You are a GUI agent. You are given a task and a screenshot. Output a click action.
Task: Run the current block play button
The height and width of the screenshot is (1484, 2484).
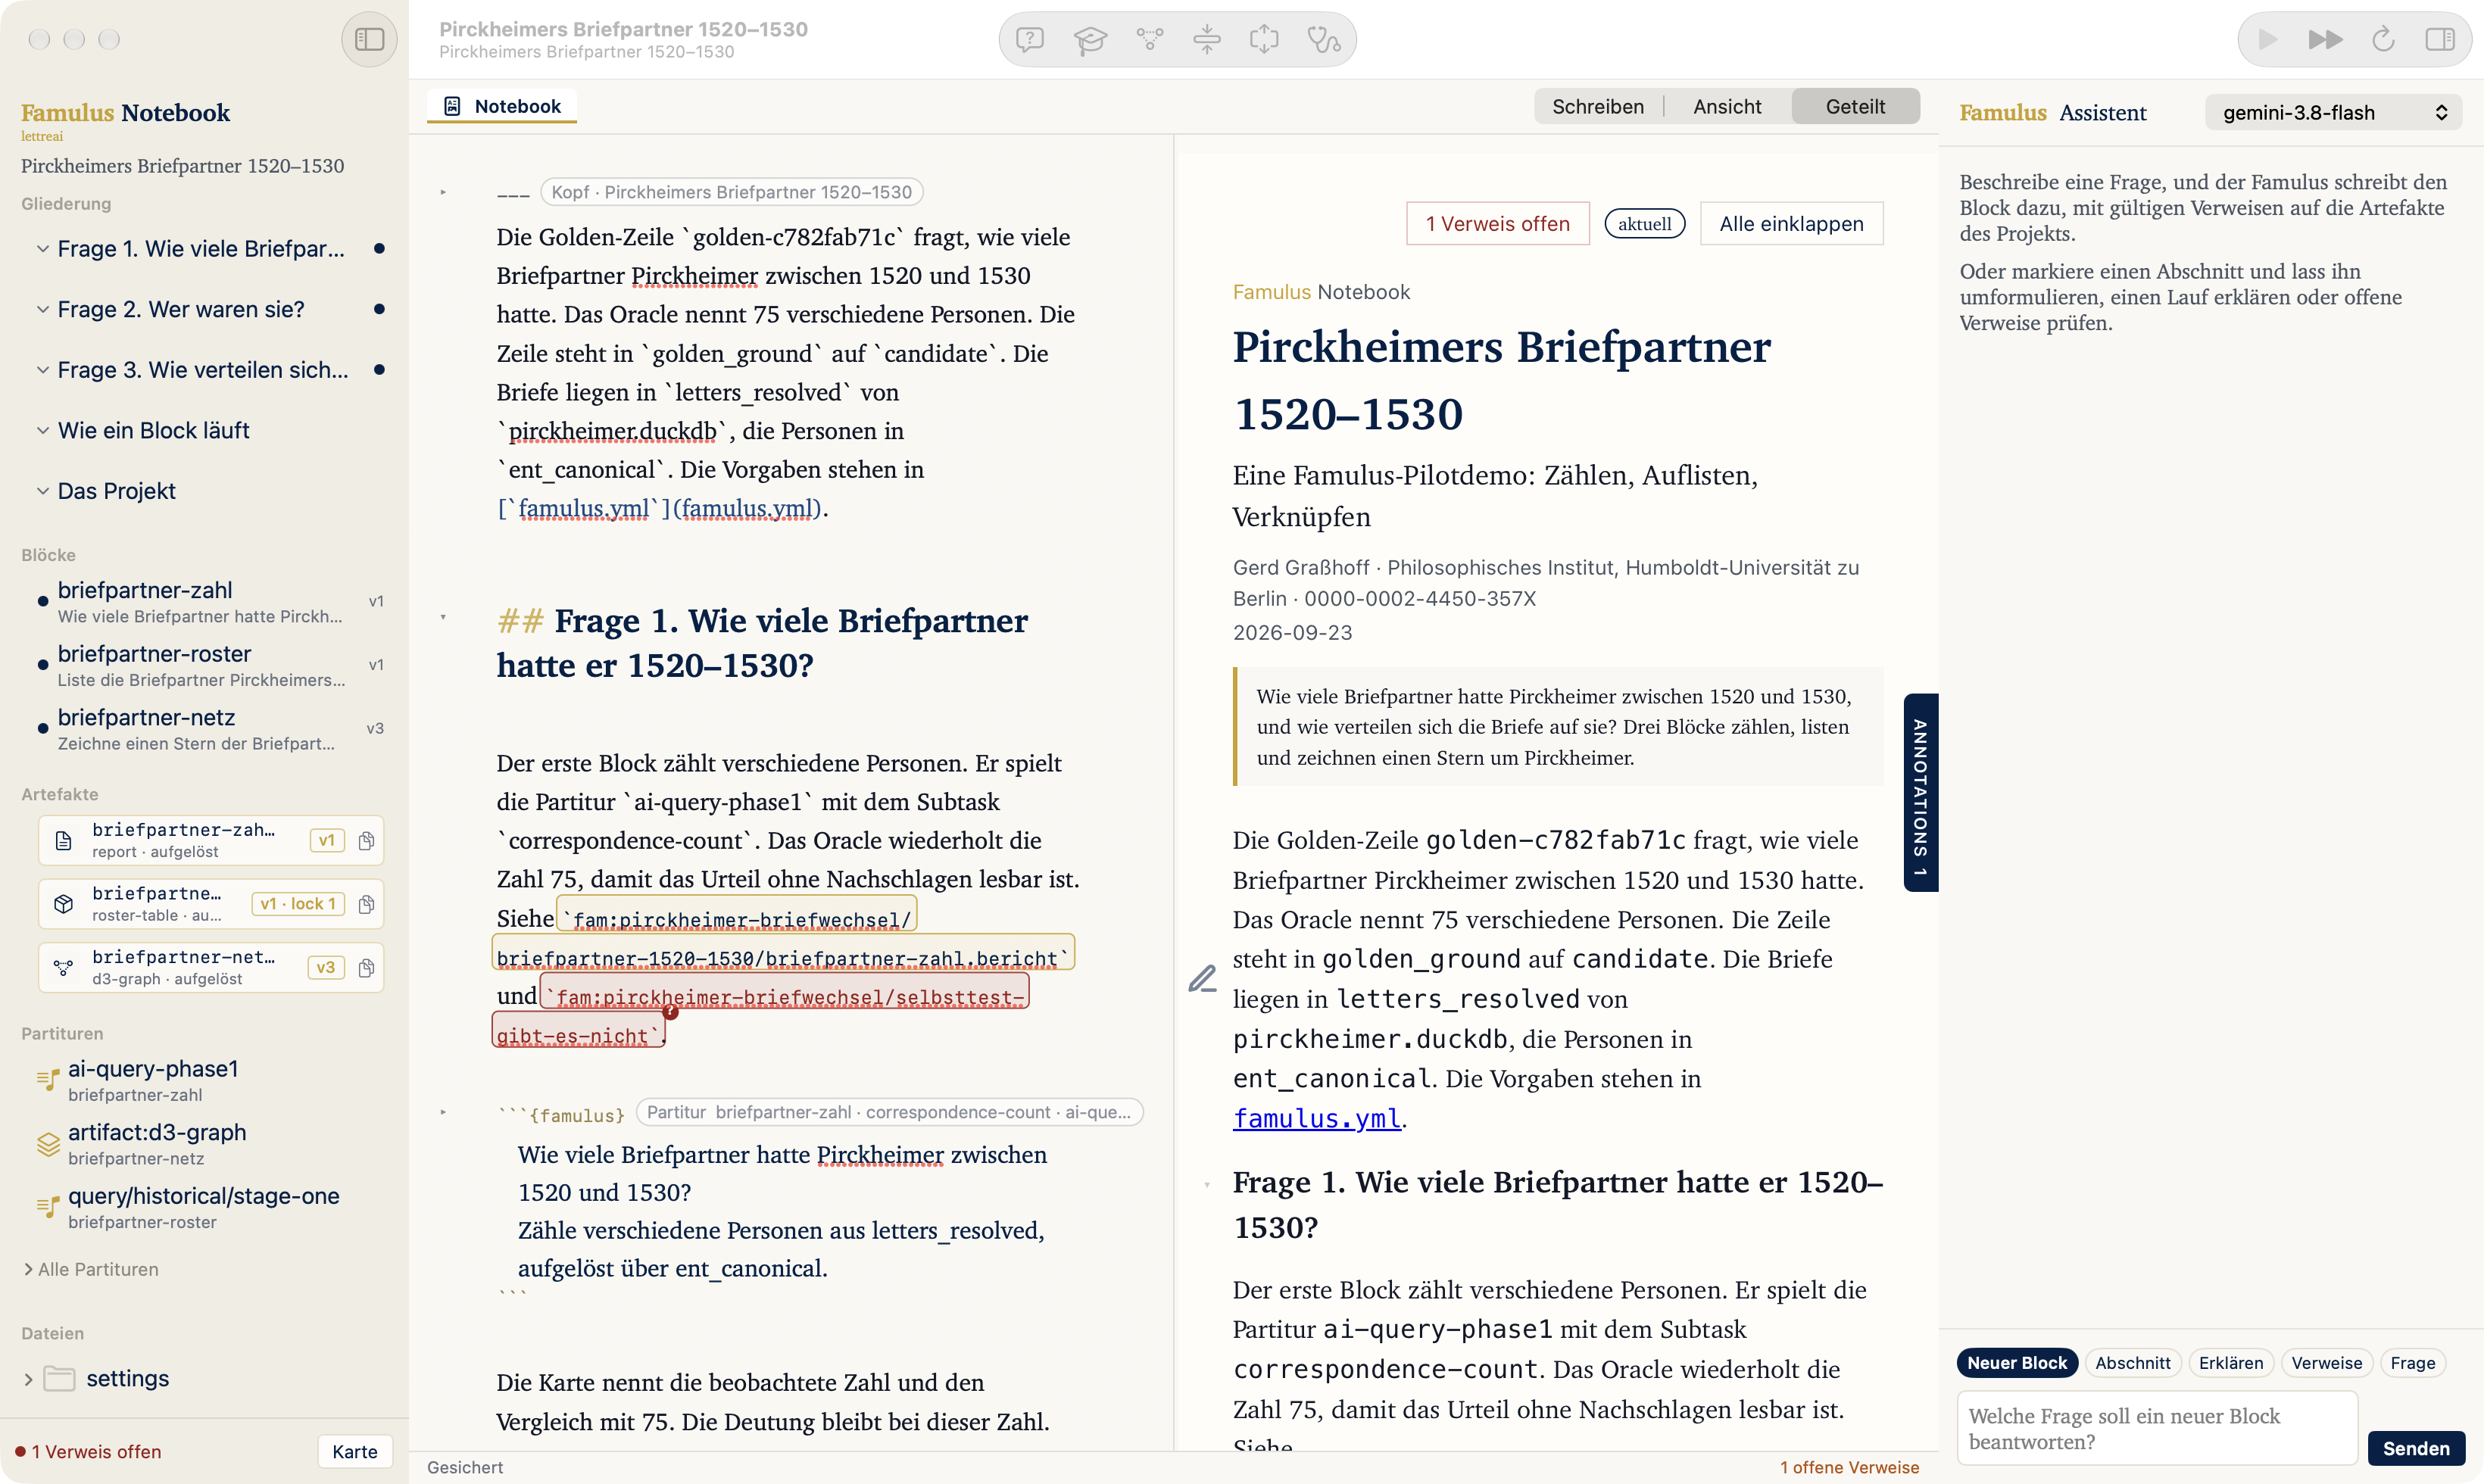coord(2267,40)
